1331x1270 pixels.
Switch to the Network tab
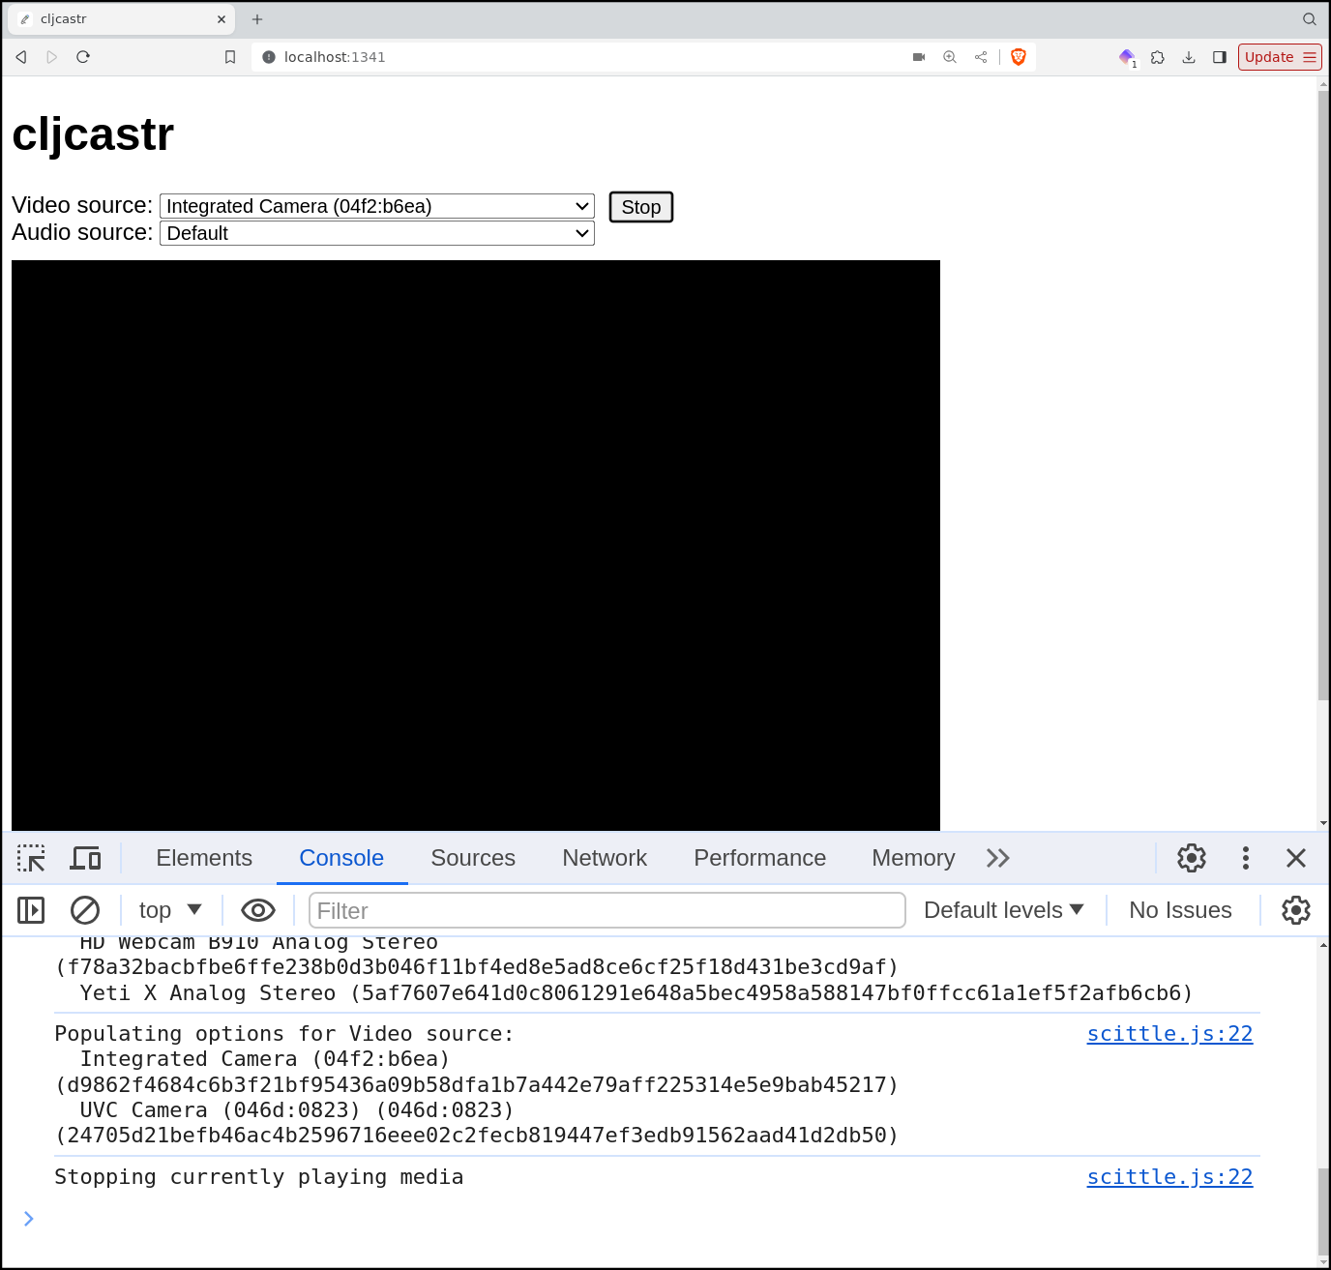(x=605, y=858)
